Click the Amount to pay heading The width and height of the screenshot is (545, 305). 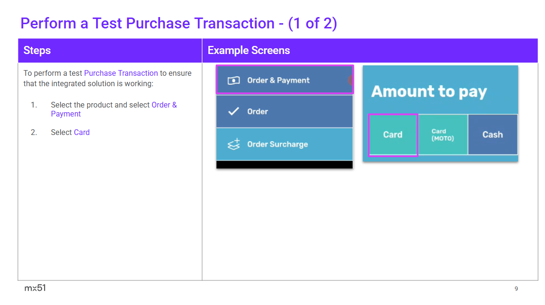[x=429, y=91]
